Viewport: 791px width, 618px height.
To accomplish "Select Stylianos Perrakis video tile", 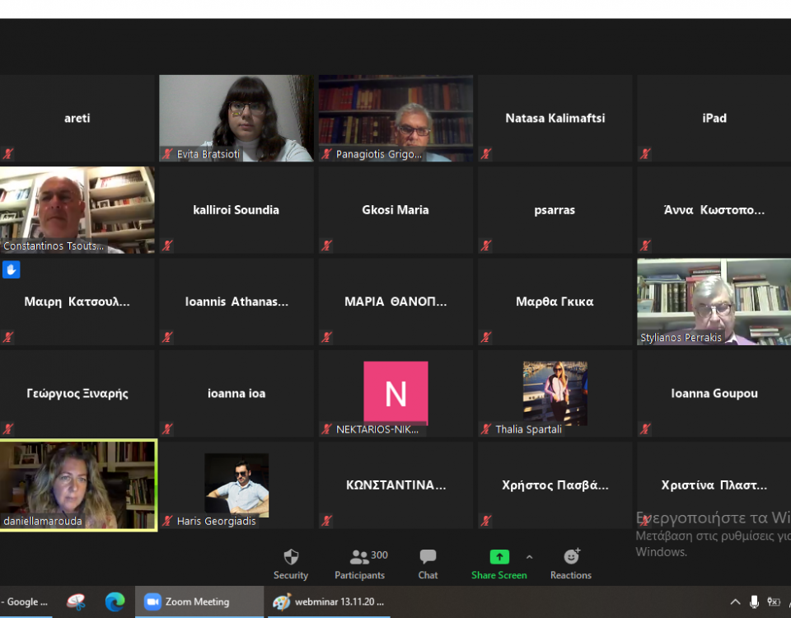I will click(x=714, y=302).
